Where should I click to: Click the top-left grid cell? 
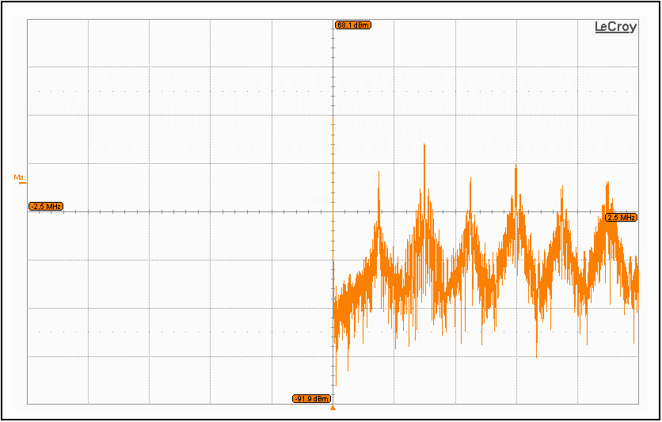(58, 44)
